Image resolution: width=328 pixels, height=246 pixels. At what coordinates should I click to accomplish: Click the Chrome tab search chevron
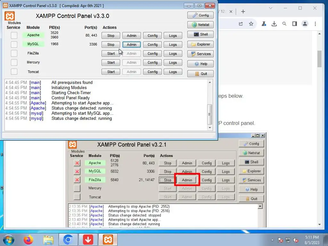270,8
